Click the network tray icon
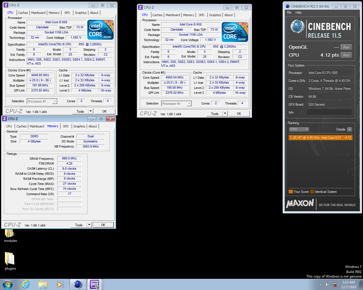363x290 pixels. click(x=334, y=285)
